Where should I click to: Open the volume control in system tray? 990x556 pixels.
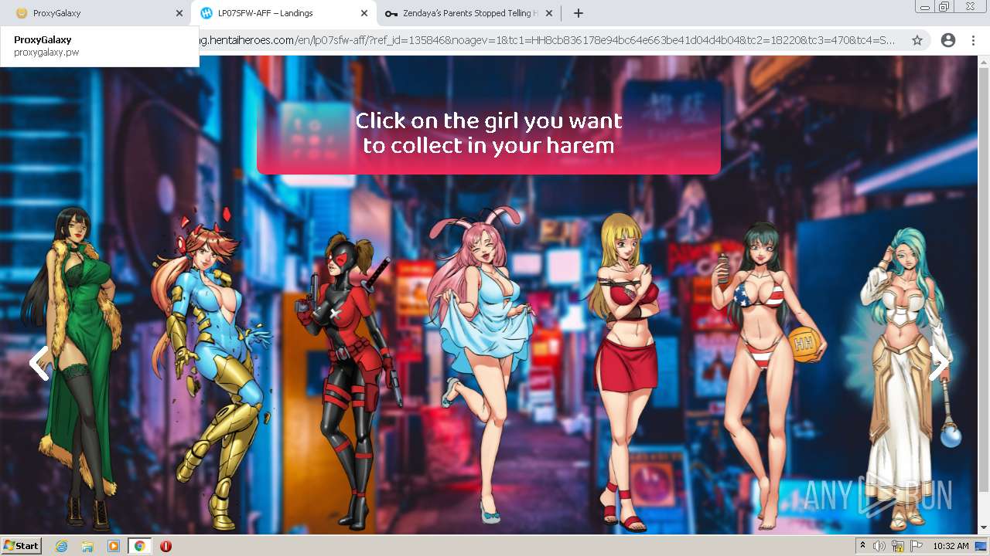pos(879,546)
